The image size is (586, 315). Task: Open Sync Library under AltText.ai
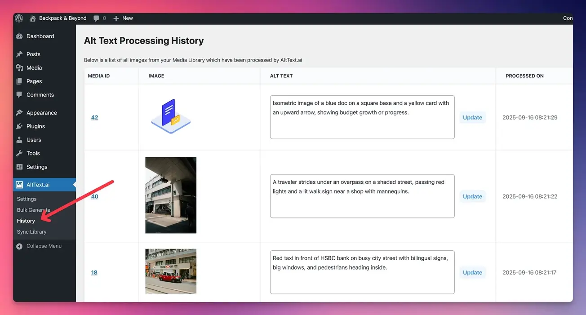[31, 232]
